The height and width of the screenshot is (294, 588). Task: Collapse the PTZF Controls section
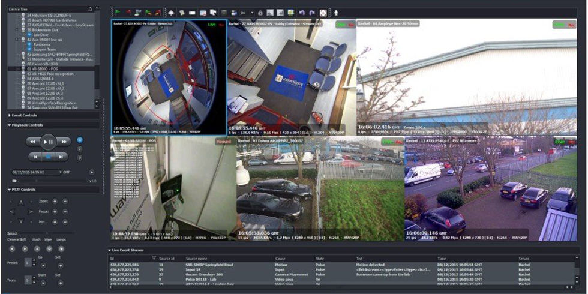(x=10, y=190)
